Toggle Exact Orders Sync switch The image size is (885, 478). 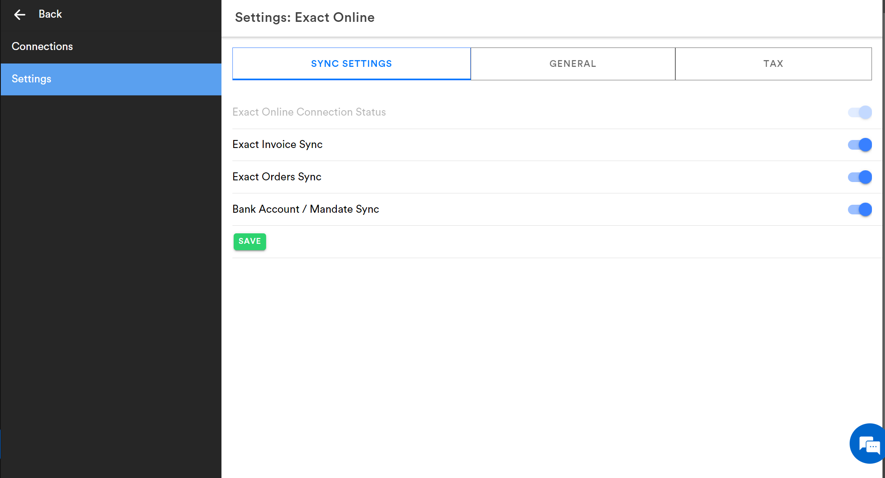[x=860, y=177]
